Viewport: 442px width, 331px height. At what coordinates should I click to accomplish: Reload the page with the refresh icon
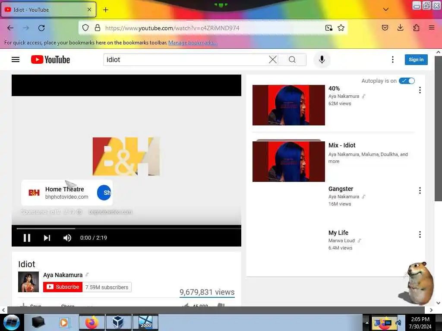click(x=41, y=28)
